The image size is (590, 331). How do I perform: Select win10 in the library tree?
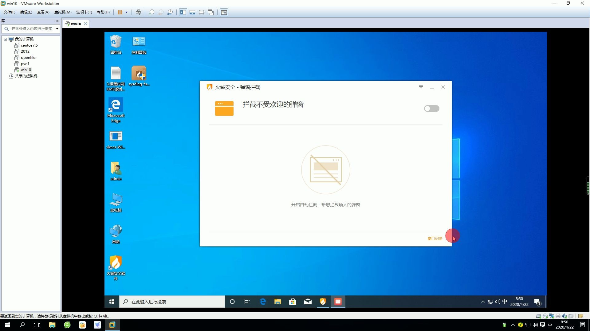pyautogui.click(x=26, y=70)
